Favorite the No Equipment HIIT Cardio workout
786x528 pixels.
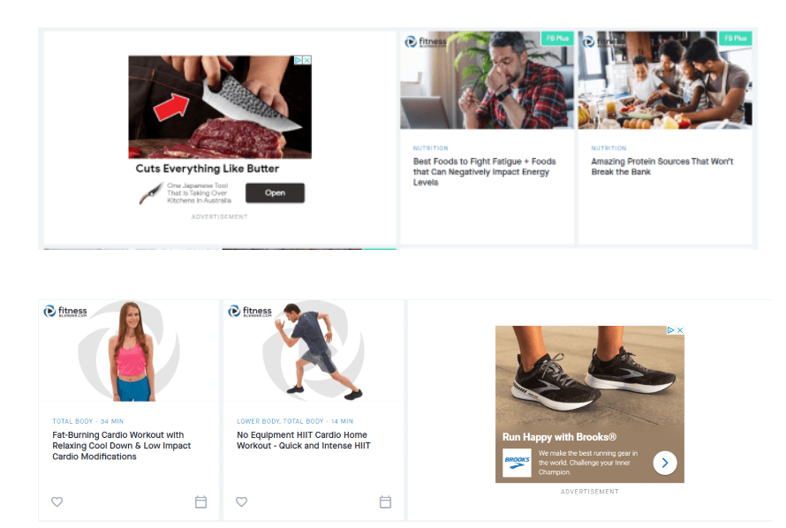(242, 502)
